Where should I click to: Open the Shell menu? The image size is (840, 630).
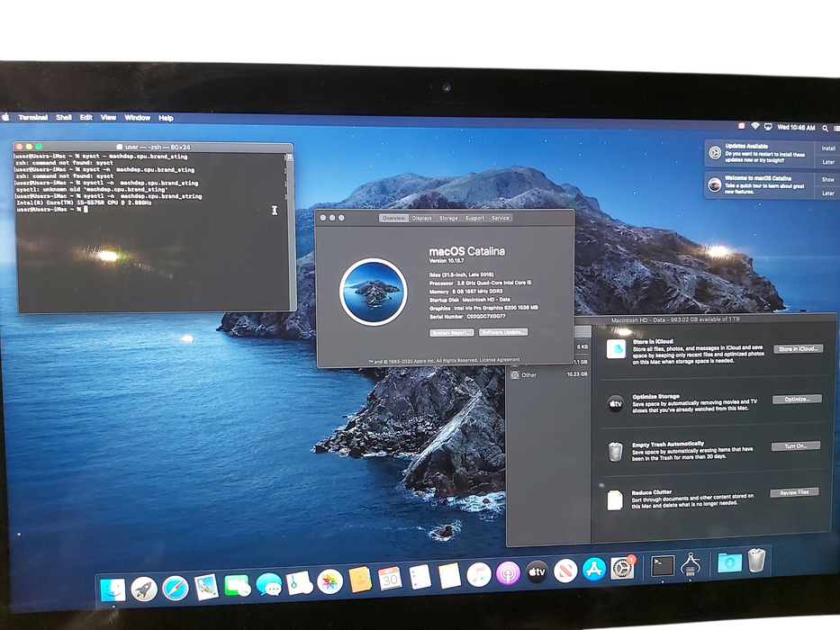64,117
